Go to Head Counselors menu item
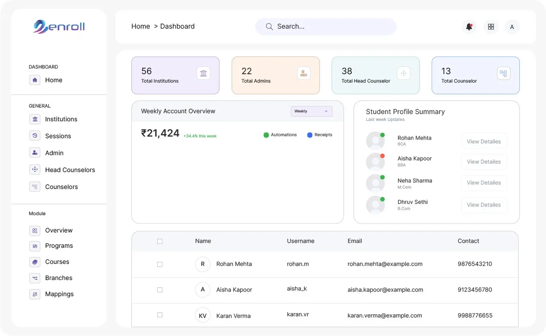Viewport: 546px width, 336px height. click(x=70, y=170)
